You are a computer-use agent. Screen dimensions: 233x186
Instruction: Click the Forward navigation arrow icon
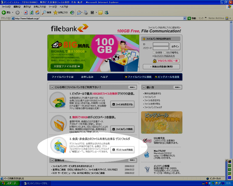(17, 13)
